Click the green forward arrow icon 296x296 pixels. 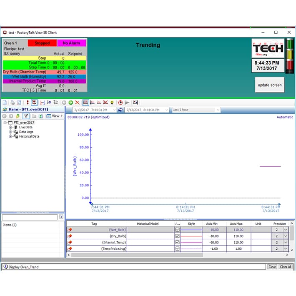71,103
